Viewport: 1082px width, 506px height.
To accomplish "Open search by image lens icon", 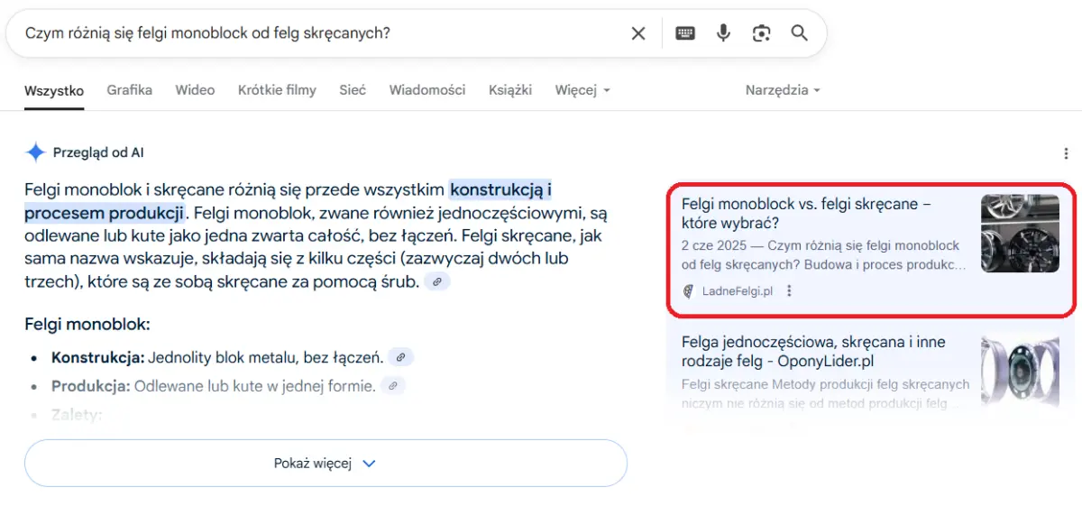I will (762, 33).
